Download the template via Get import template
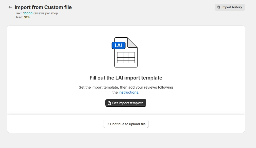 [126, 103]
